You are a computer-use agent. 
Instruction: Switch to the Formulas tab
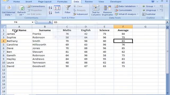(x=62, y=2)
